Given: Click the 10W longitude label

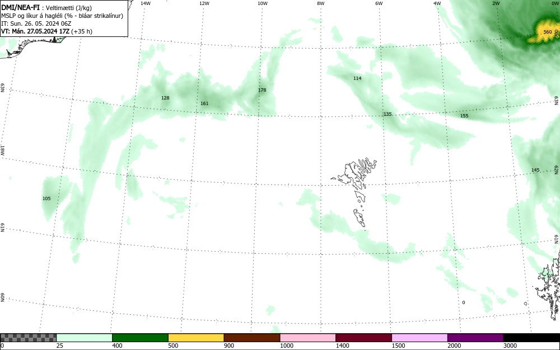Looking at the screenshot, I should coord(263,3).
